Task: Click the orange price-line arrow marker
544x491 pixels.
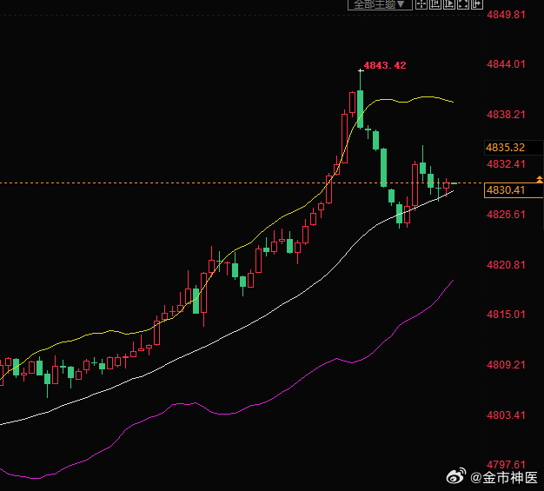Action: click(x=540, y=179)
